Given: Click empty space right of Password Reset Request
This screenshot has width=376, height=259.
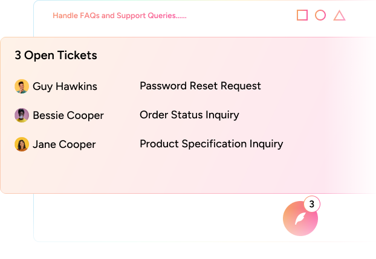Looking at the screenshot, I should pyautogui.click(x=314, y=86).
